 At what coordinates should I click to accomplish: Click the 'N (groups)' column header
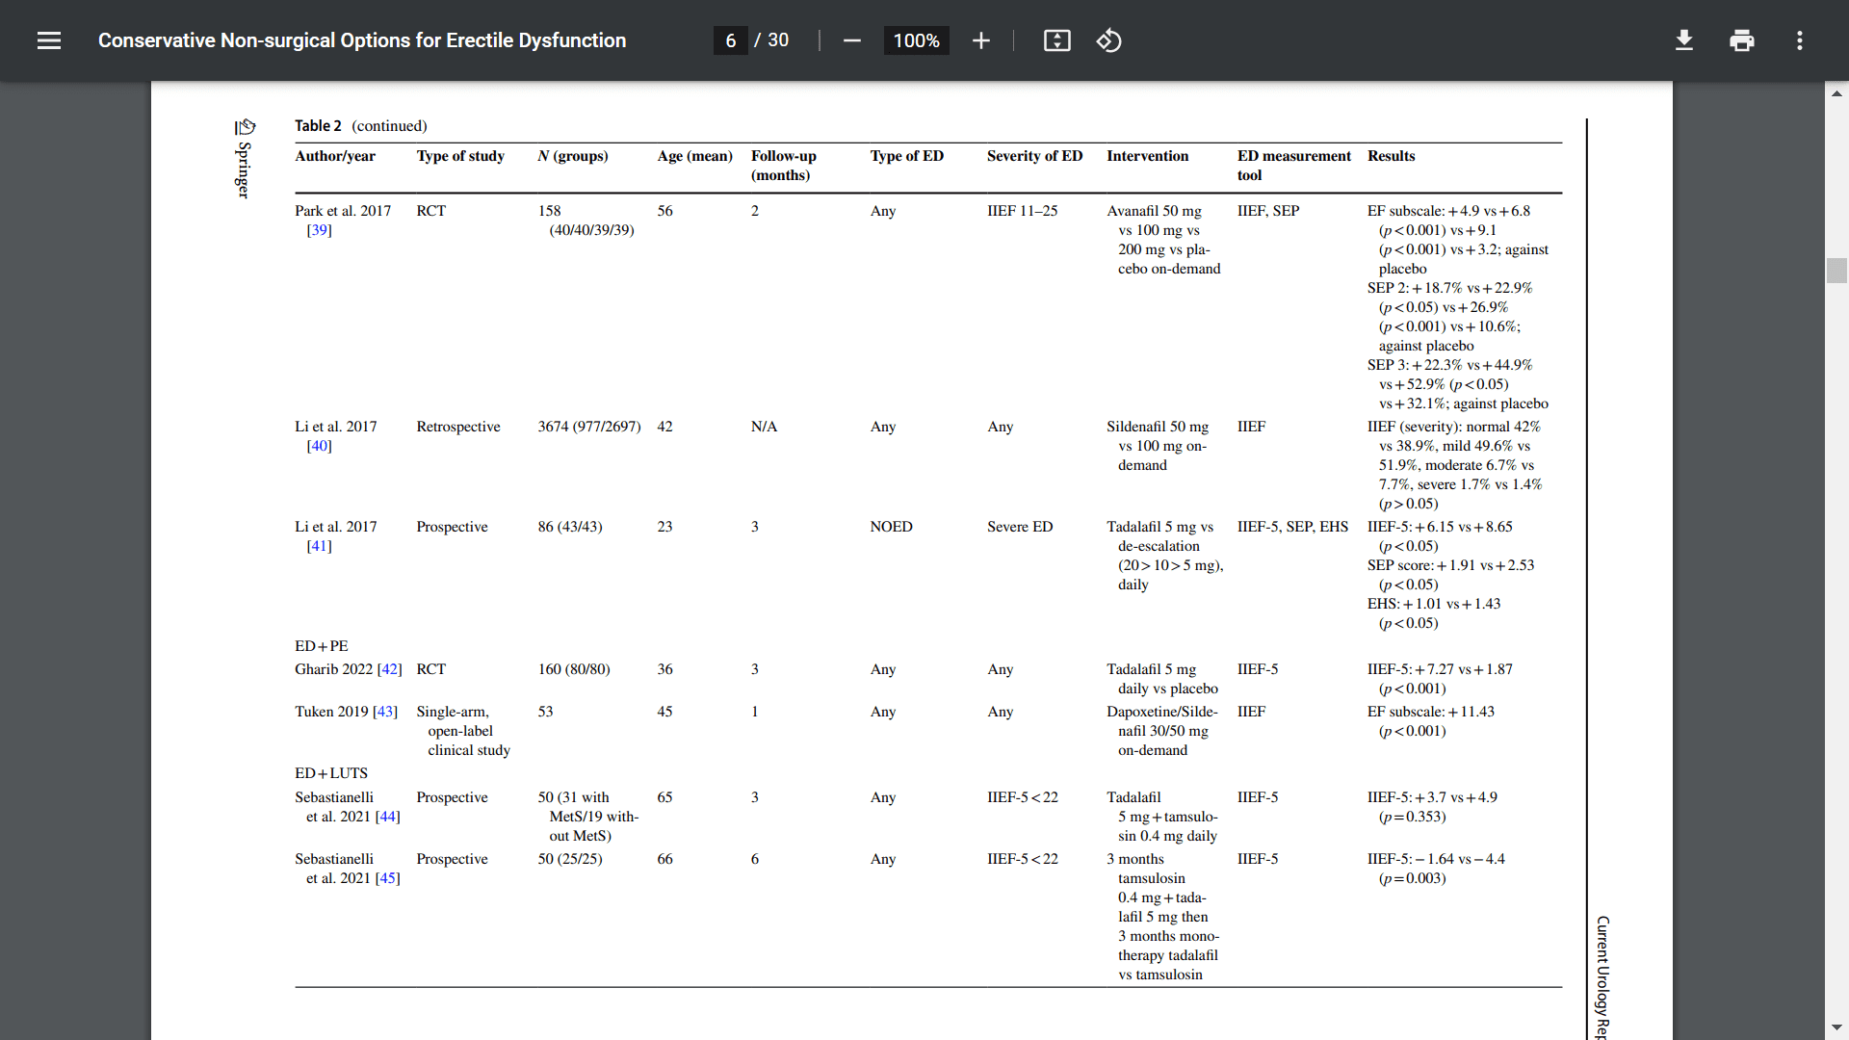point(573,156)
